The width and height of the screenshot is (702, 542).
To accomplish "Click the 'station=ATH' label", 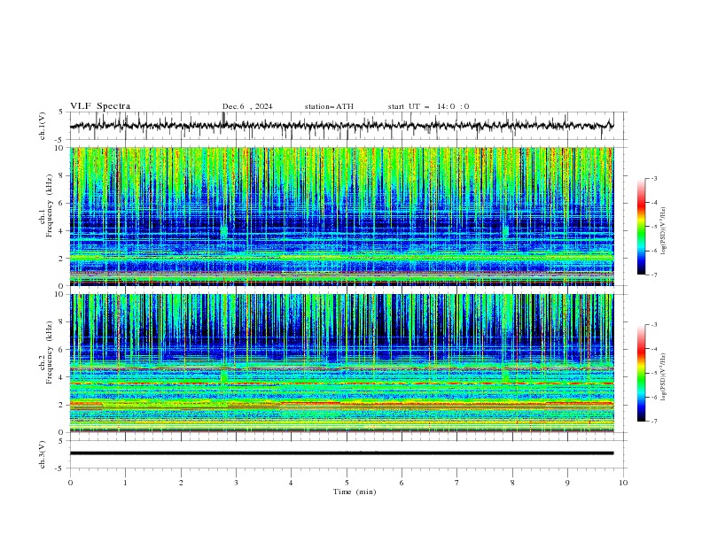I will [x=329, y=106].
